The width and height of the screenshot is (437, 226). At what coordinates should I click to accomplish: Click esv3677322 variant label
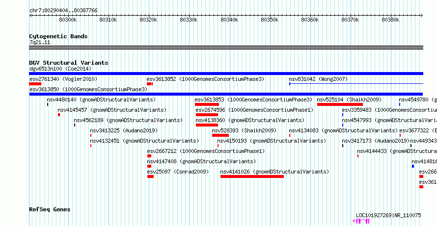coord(418,130)
